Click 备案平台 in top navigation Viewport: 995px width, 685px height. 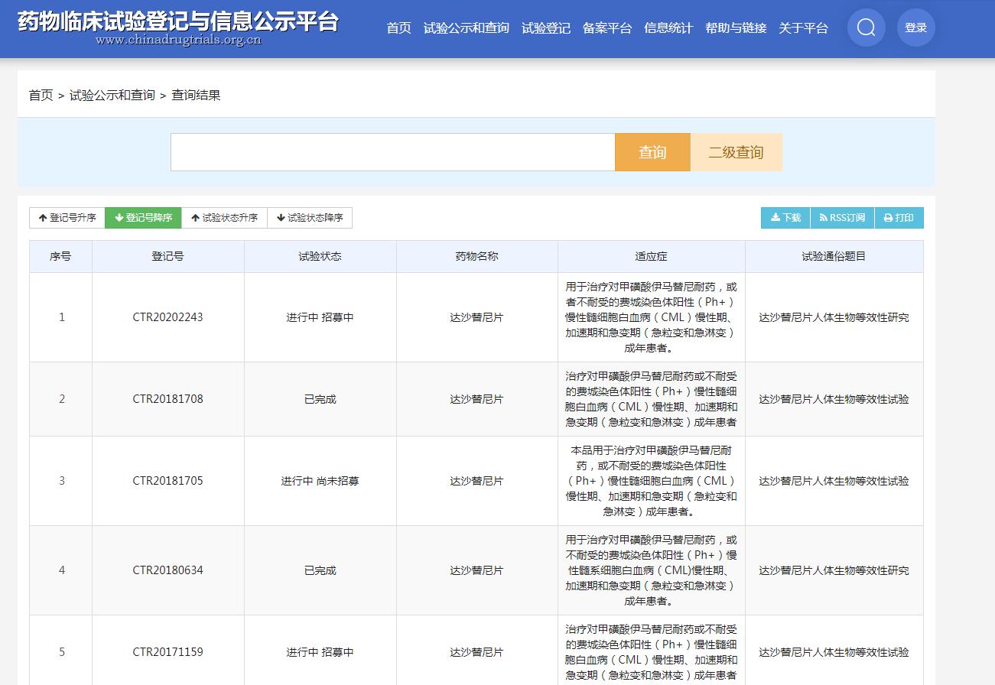pyautogui.click(x=606, y=28)
